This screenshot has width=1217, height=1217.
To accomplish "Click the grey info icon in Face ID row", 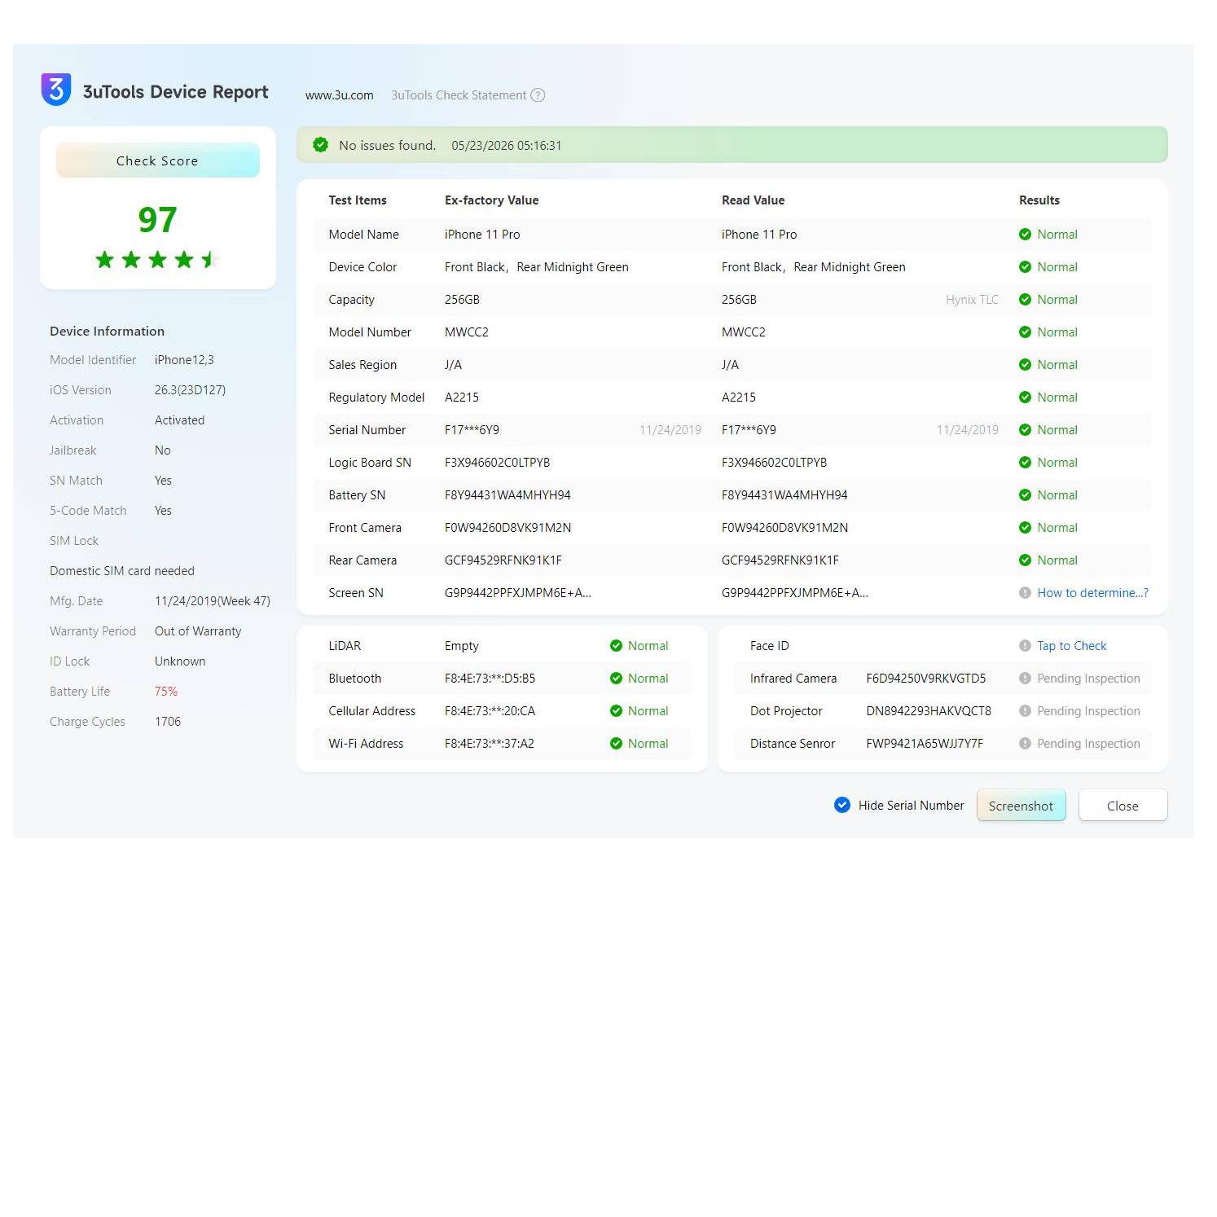I will click(1025, 646).
